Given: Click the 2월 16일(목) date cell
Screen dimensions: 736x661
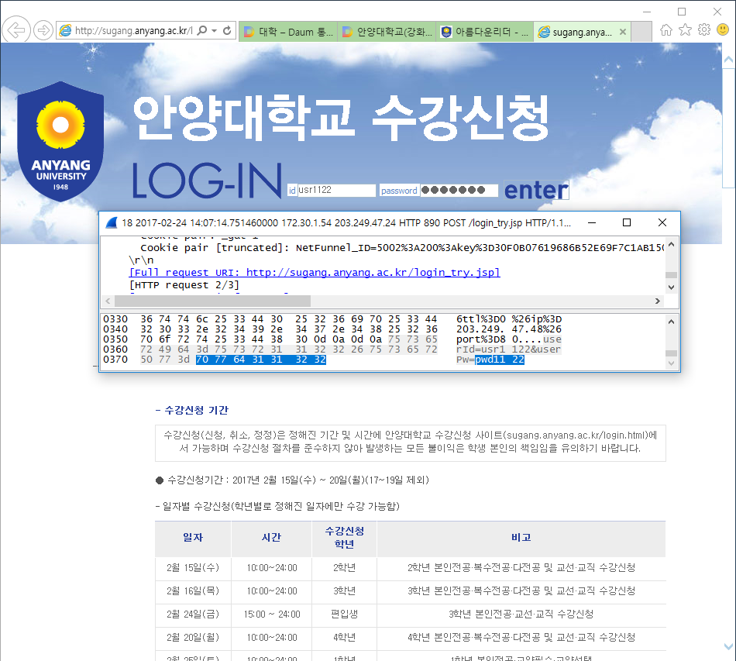Looking at the screenshot, I should click(x=193, y=590).
